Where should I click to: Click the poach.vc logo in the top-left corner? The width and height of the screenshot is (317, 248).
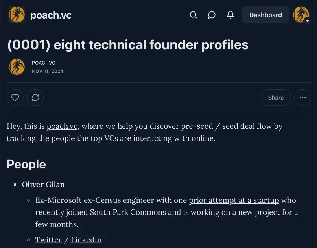(17, 15)
